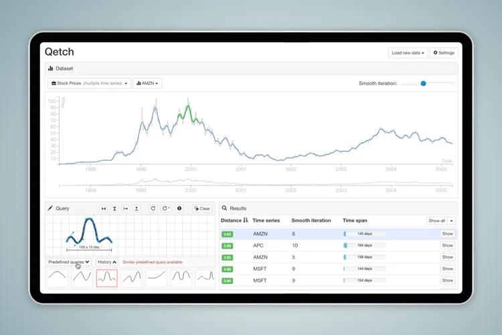Sort results by the Distance column icon

245,220
